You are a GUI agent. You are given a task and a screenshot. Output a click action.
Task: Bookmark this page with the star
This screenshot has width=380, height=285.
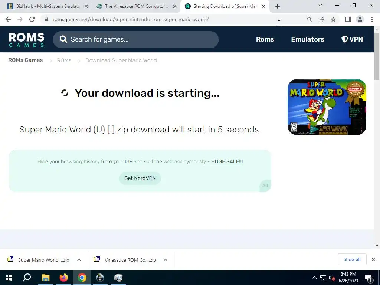[x=333, y=19]
